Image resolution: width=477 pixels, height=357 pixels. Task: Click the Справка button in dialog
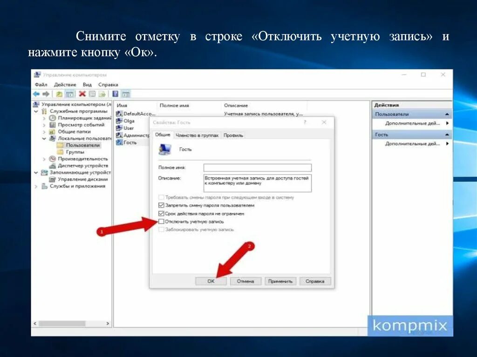[315, 281]
